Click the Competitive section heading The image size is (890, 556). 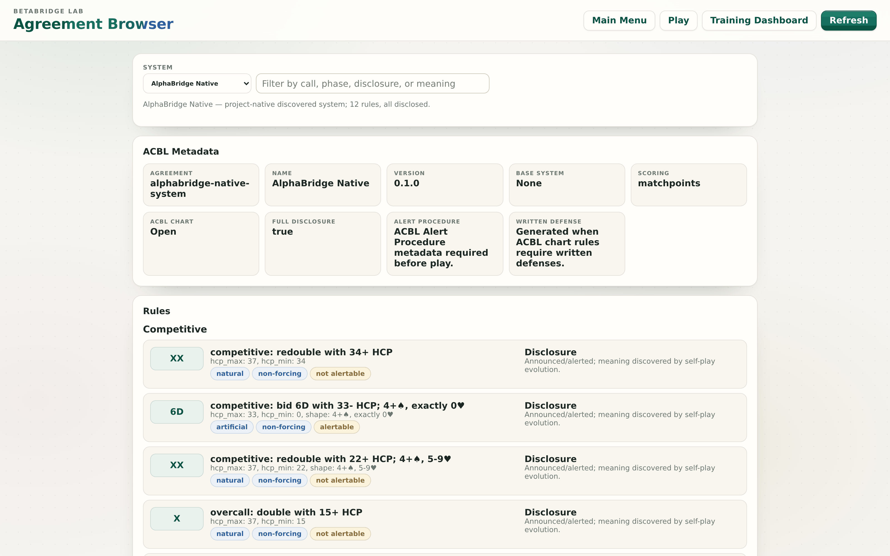tap(175, 329)
